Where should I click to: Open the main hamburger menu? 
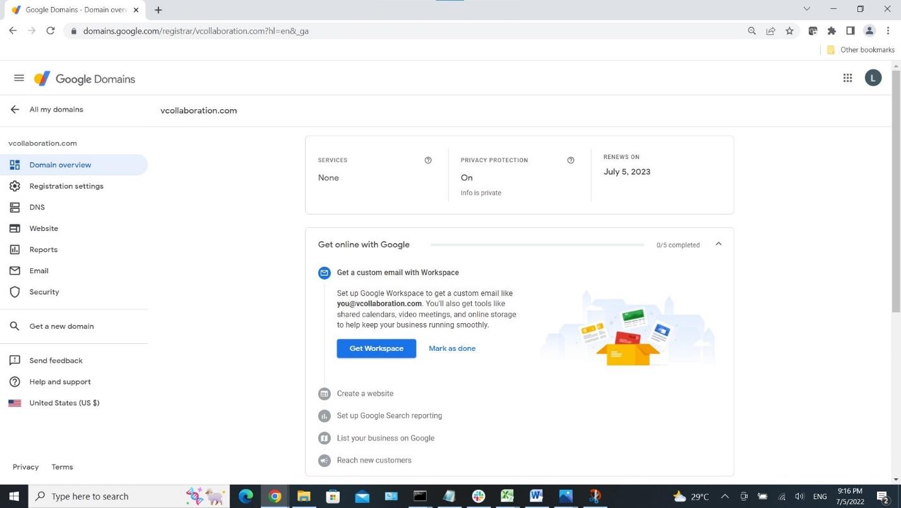(19, 78)
